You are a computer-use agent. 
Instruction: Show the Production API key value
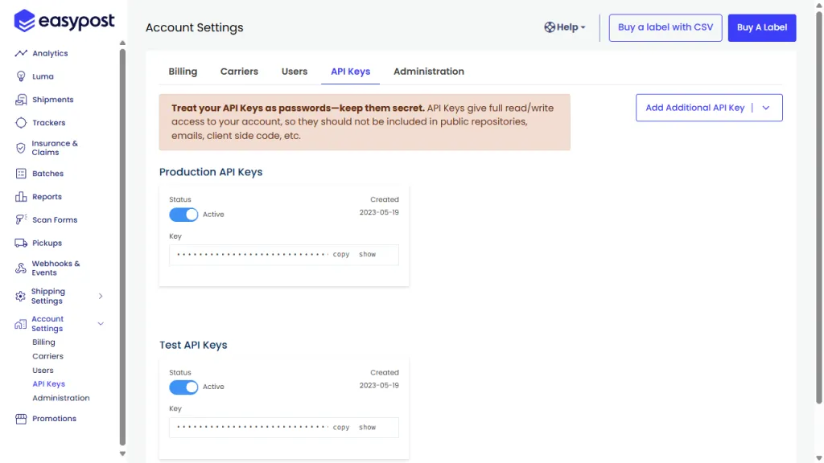pyautogui.click(x=367, y=254)
